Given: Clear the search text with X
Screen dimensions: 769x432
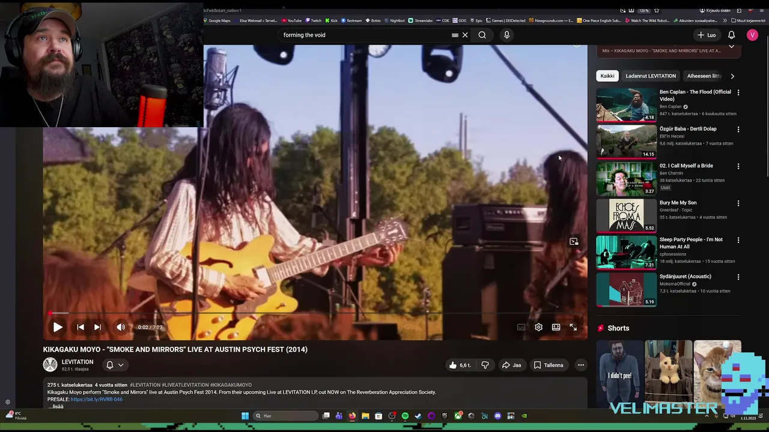Looking at the screenshot, I should point(465,35).
